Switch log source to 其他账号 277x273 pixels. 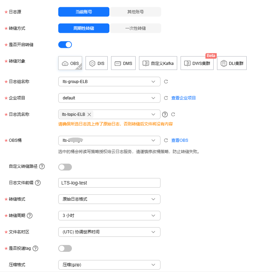136,12
